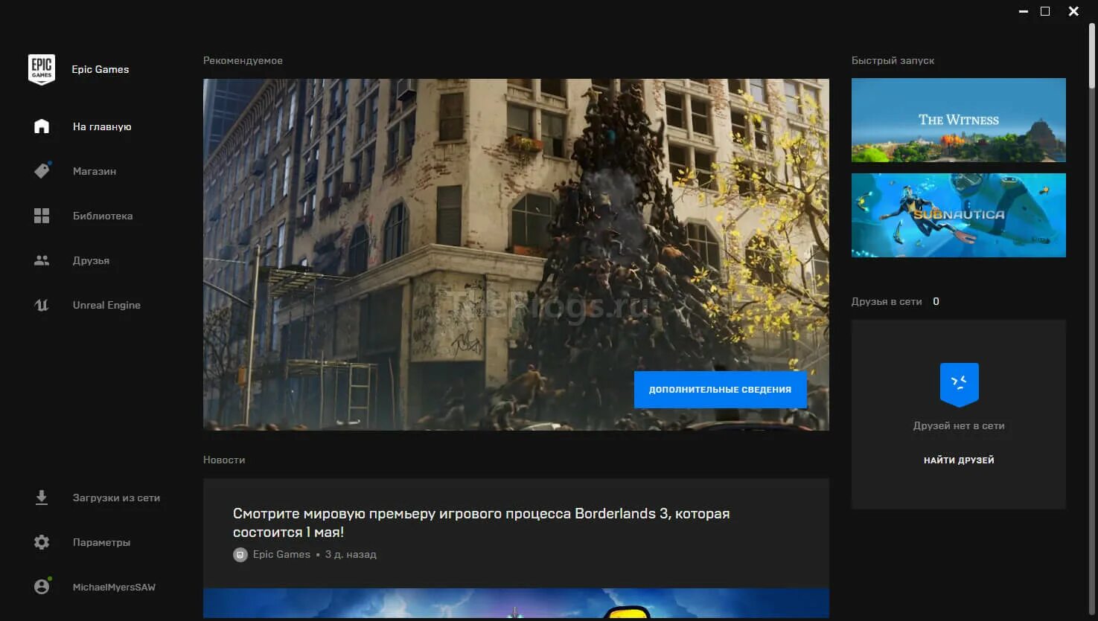Click the Library grid icon
The height and width of the screenshot is (621, 1098).
[42, 216]
